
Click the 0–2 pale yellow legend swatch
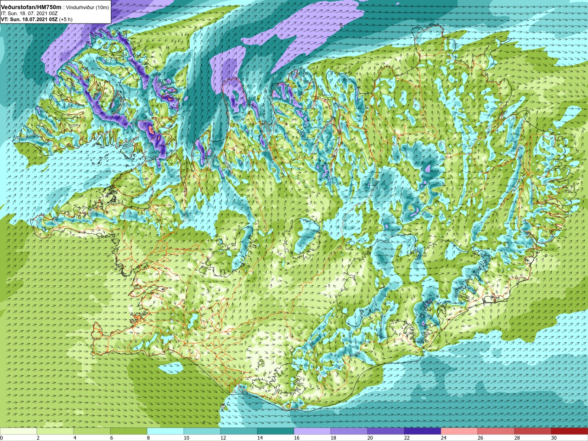point(18,431)
